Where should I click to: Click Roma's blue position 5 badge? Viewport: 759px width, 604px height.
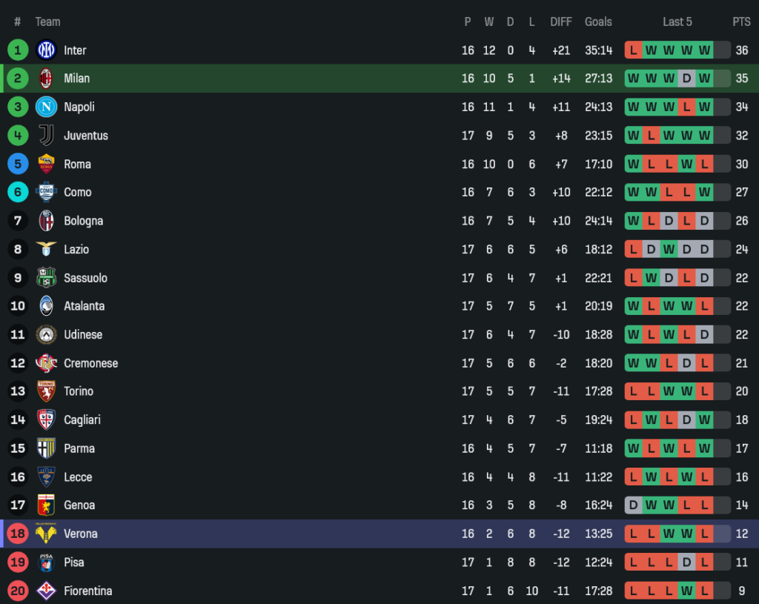18,164
